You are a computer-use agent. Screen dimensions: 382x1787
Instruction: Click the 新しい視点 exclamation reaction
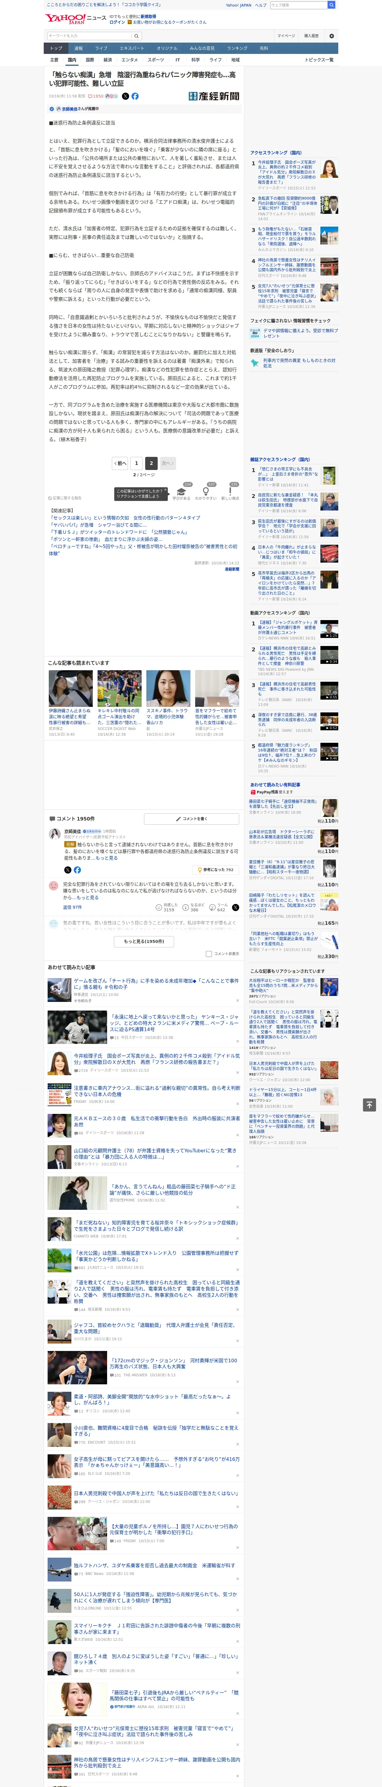230,492
